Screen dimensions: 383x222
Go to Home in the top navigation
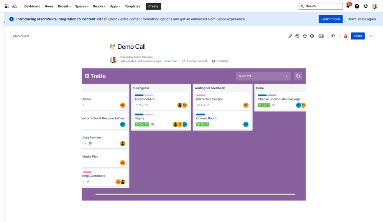[49, 7]
